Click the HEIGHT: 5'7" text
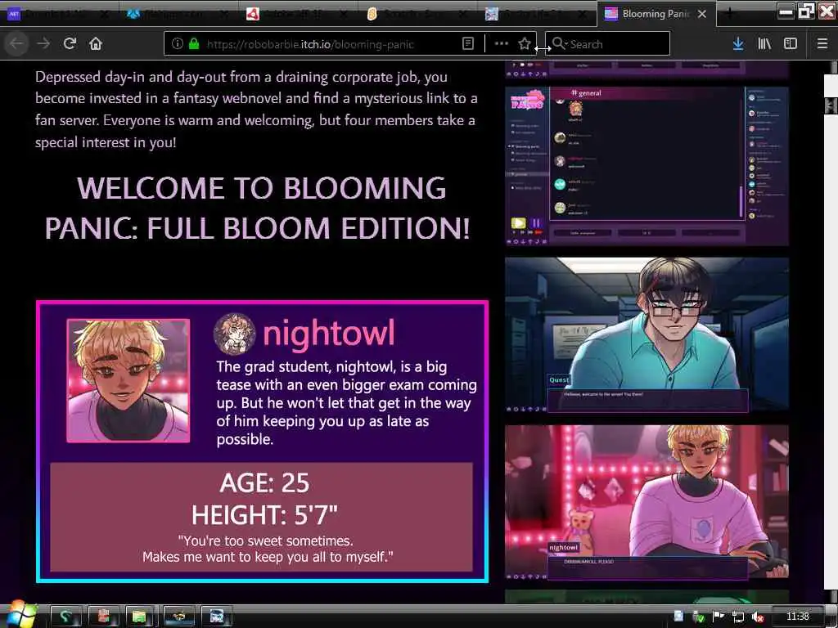The width and height of the screenshot is (838, 628). [x=264, y=515]
